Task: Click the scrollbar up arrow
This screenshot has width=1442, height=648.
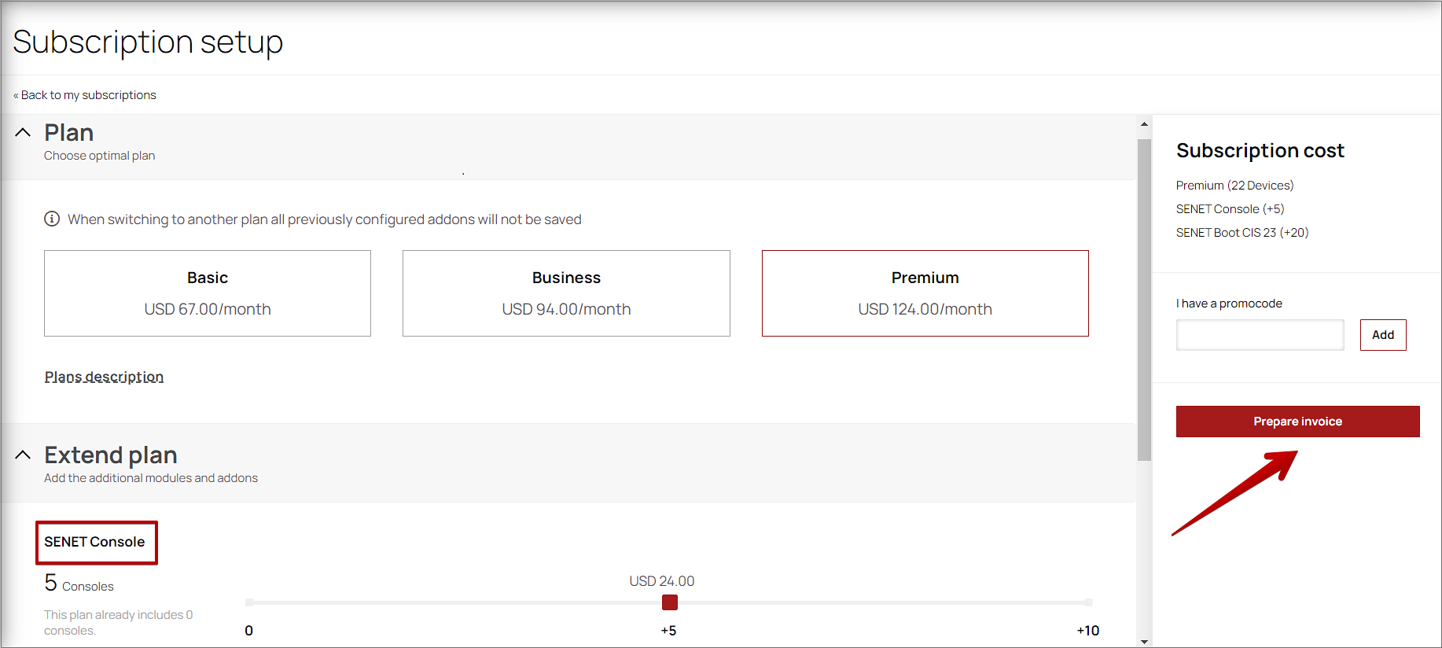Action: point(1144,124)
